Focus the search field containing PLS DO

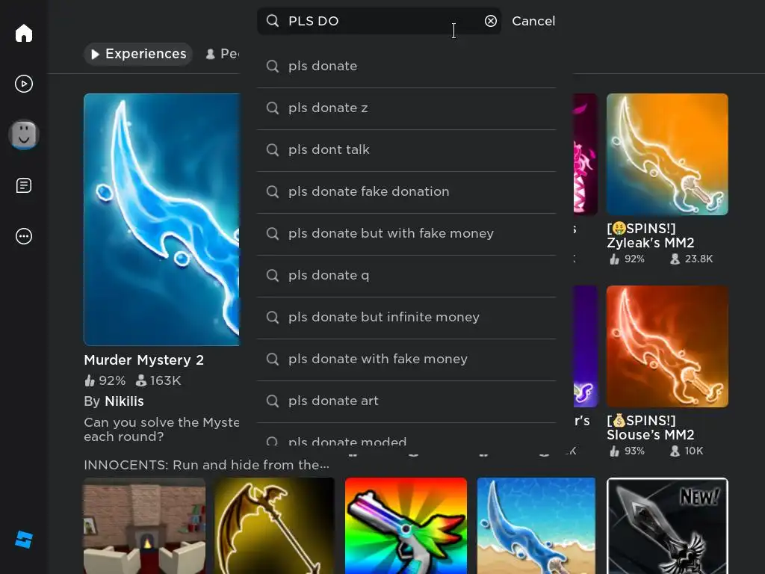coord(379,21)
